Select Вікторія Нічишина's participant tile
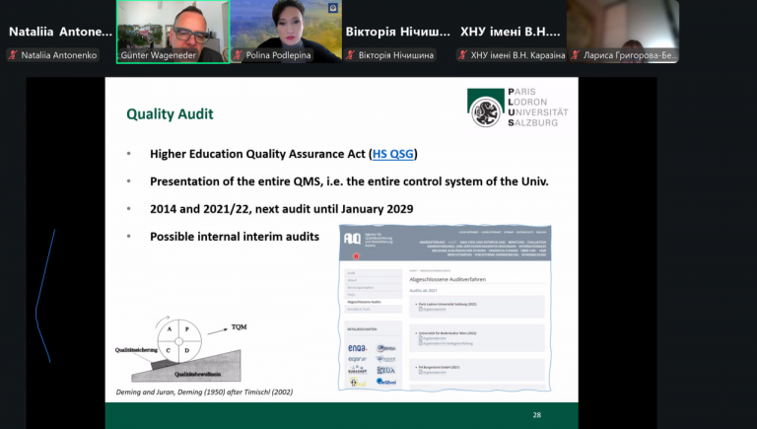This screenshot has width=757, height=429. click(397, 32)
